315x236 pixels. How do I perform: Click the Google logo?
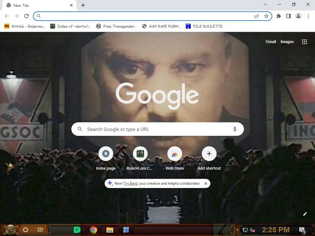point(157,96)
